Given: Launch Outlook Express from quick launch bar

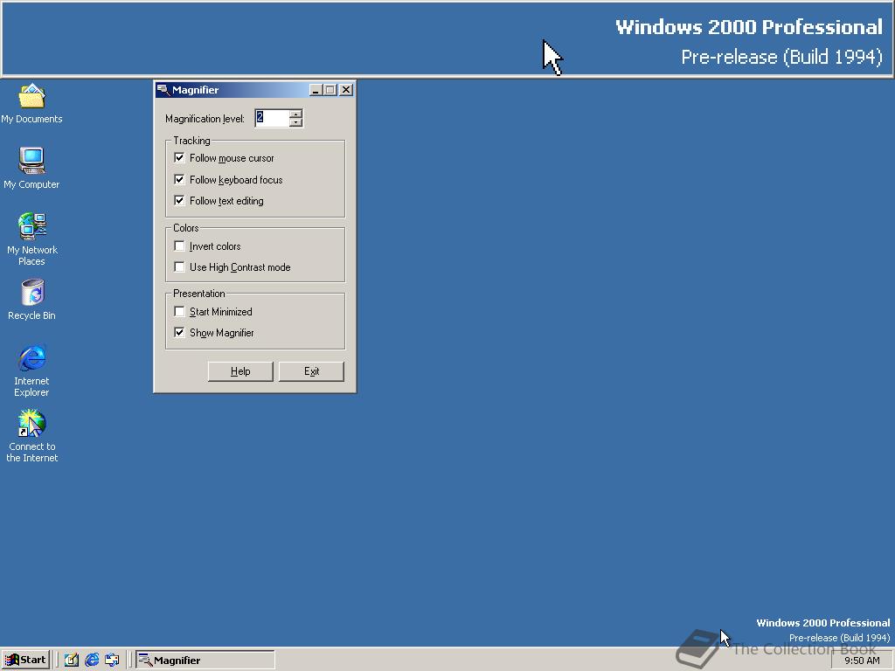Looking at the screenshot, I should (x=112, y=661).
